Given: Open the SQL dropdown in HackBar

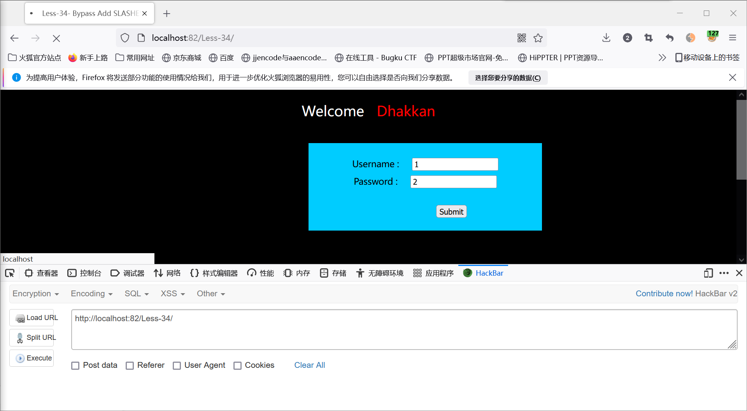Looking at the screenshot, I should point(136,294).
